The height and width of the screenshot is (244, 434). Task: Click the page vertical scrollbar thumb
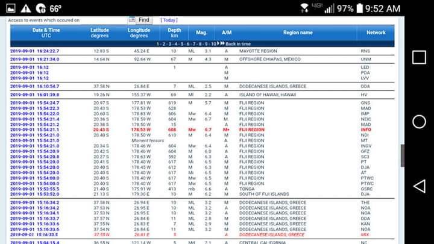pos(402,155)
